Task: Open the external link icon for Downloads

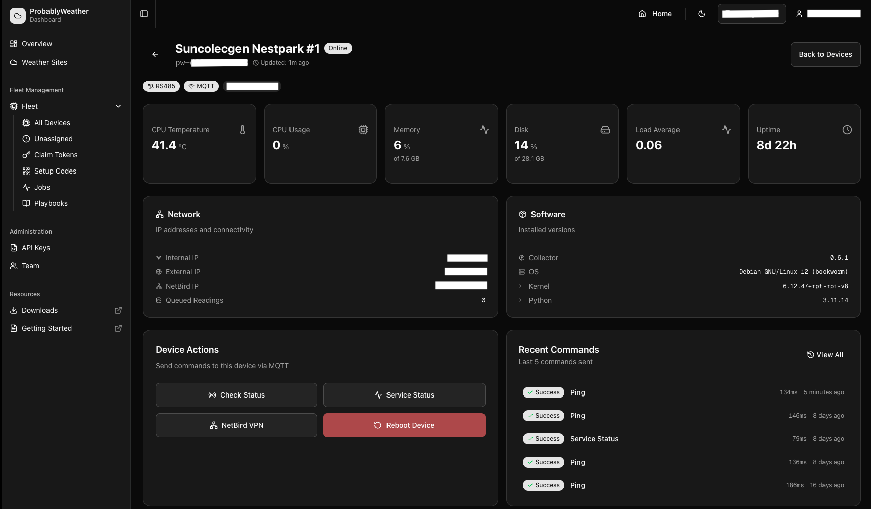Action: point(118,310)
